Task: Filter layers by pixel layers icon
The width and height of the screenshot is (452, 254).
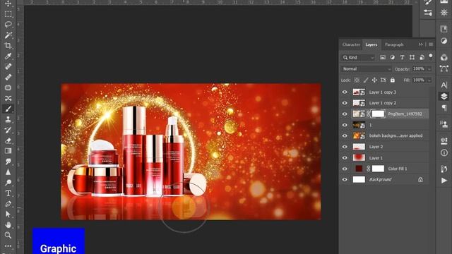Action: coord(383,58)
